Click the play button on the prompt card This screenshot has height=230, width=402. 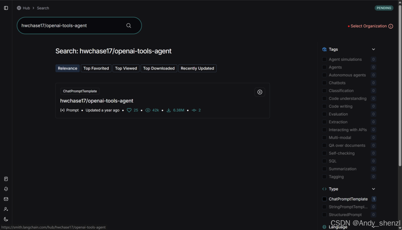point(260,92)
